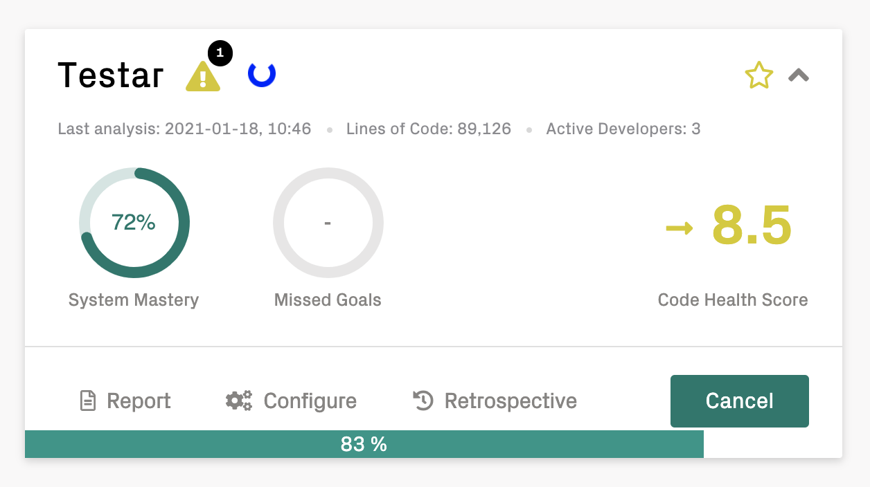
Task: Click the Missed Goals ring indicator
Action: pos(328,223)
